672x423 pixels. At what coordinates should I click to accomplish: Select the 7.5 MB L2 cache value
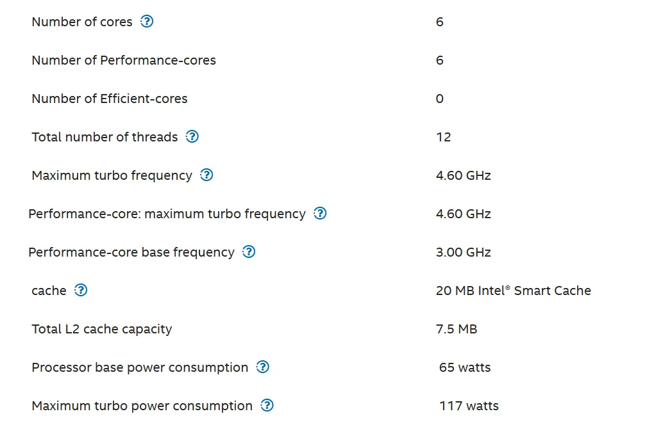coord(457,329)
